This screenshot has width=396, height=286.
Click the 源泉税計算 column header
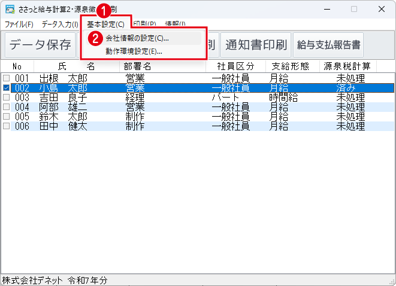[x=347, y=66]
